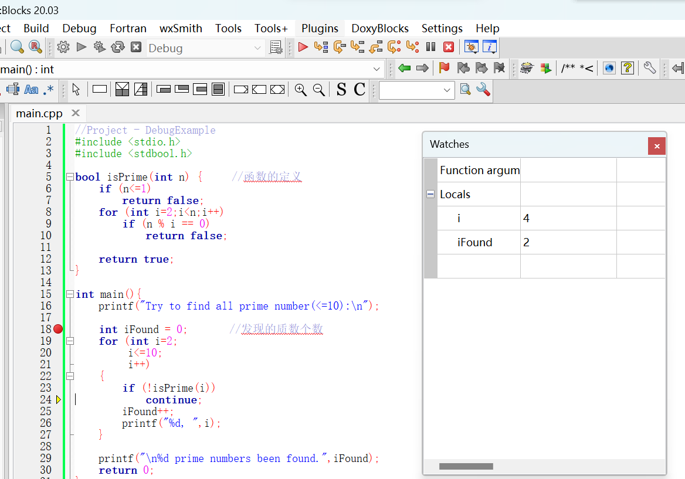Open the Build menu
The image size is (685, 479).
tap(36, 28)
